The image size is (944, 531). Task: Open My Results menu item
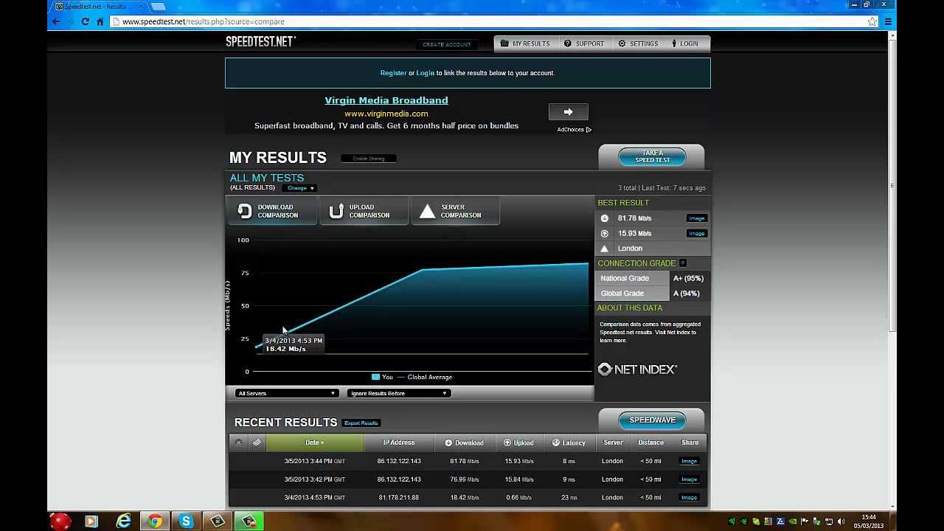[x=526, y=44]
